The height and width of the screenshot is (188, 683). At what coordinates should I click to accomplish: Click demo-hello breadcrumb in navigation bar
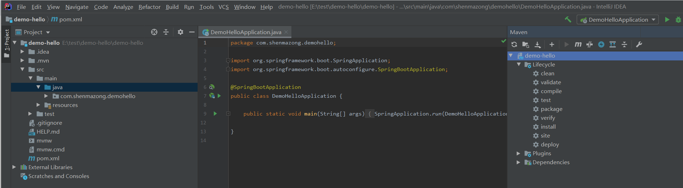click(x=26, y=20)
